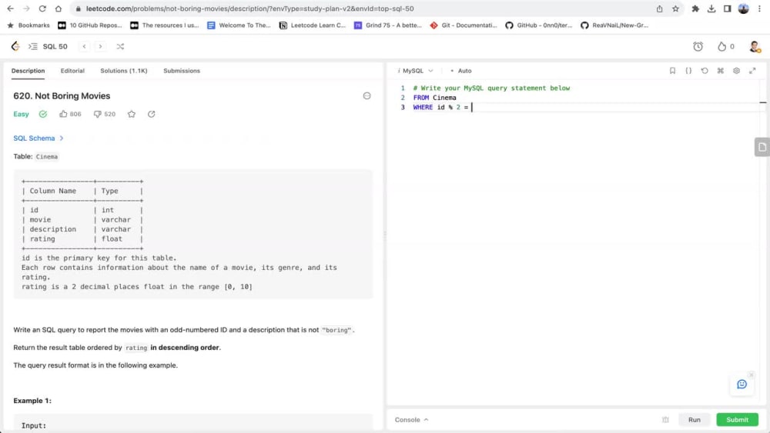The height and width of the screenshot is (433, 770).
Task: Open the SQL 50 problem list panel
Action: (33, 47)
